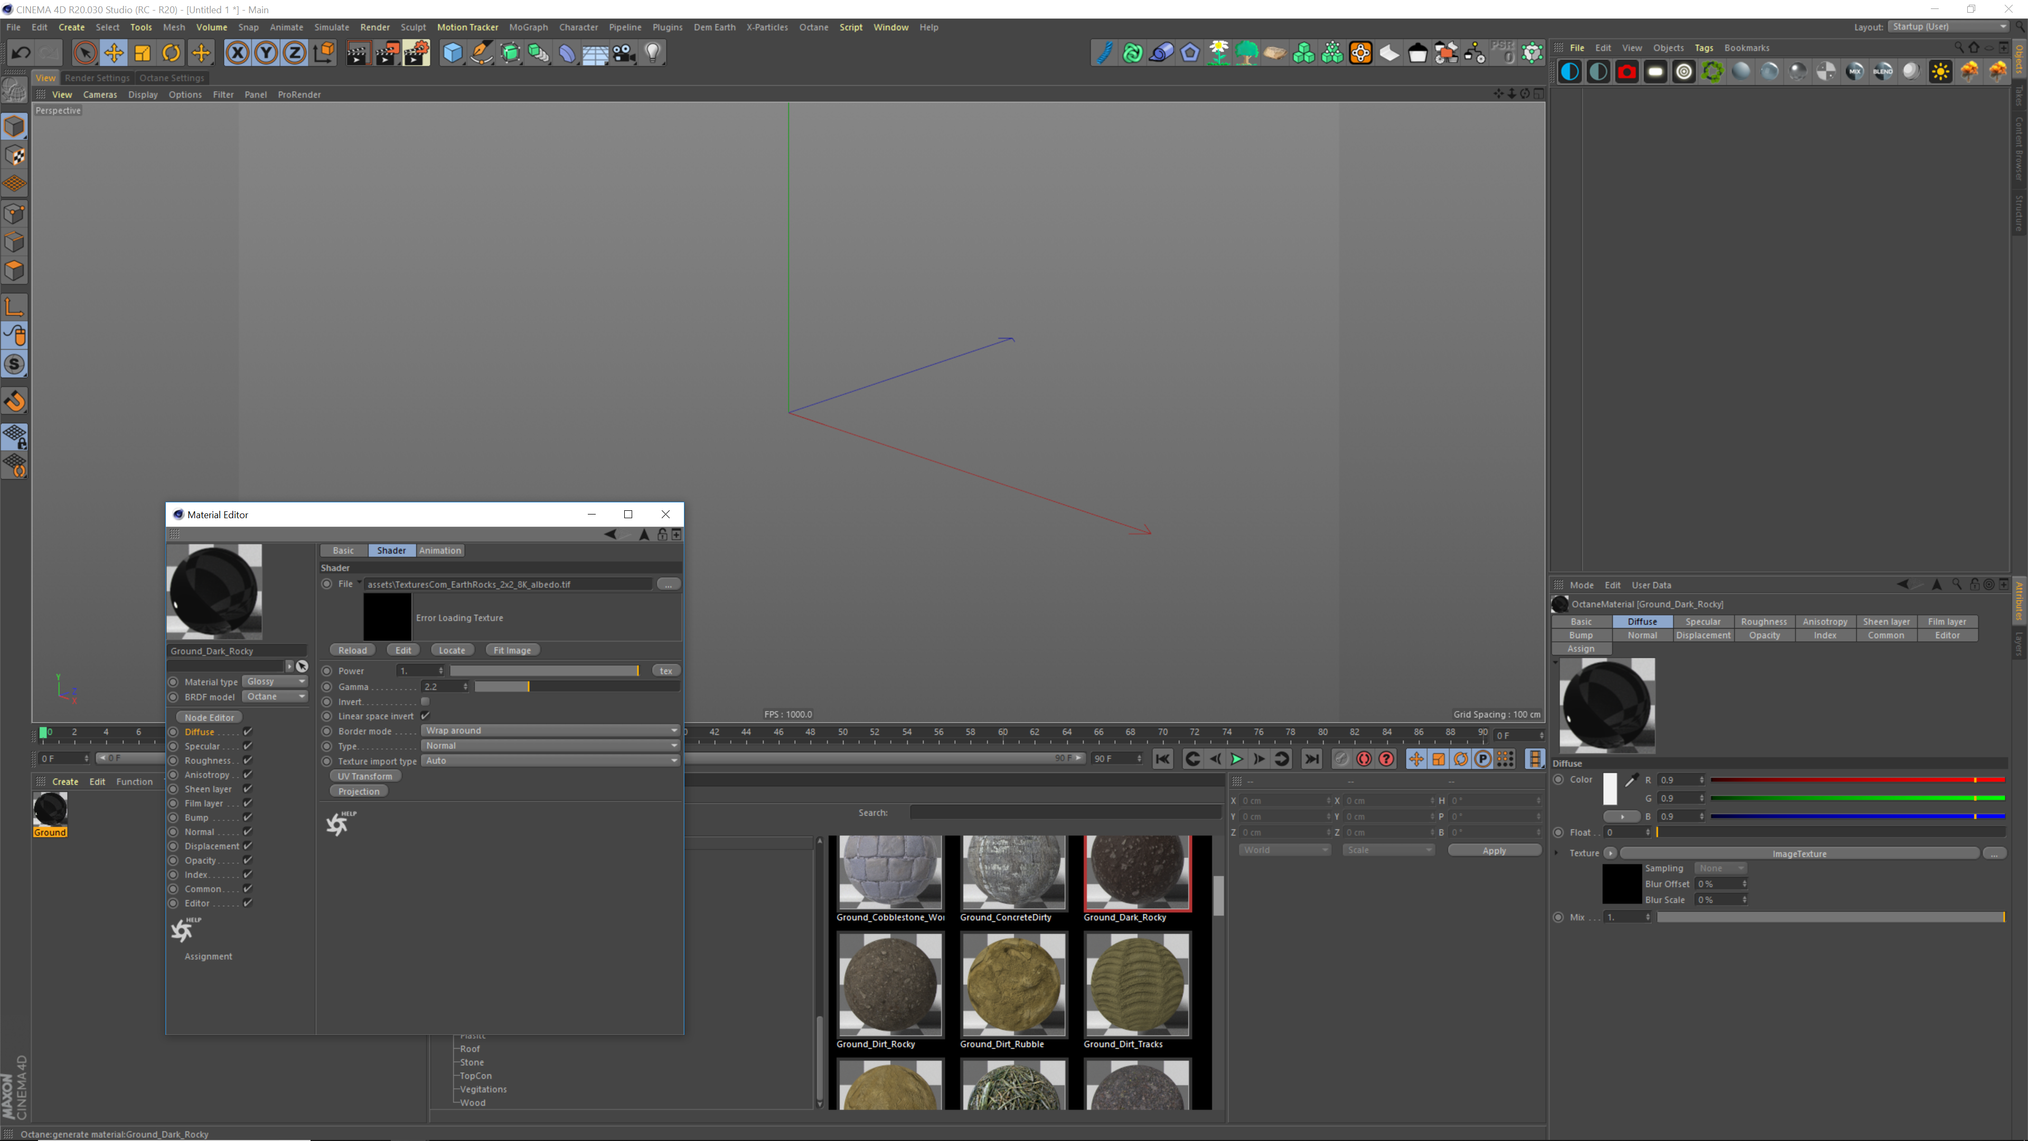Image resolution: width=2028 pixels, height=1141 pixels.
Task: Click the red Record Active Objects icon
Action: click(x=1364, y=759)
